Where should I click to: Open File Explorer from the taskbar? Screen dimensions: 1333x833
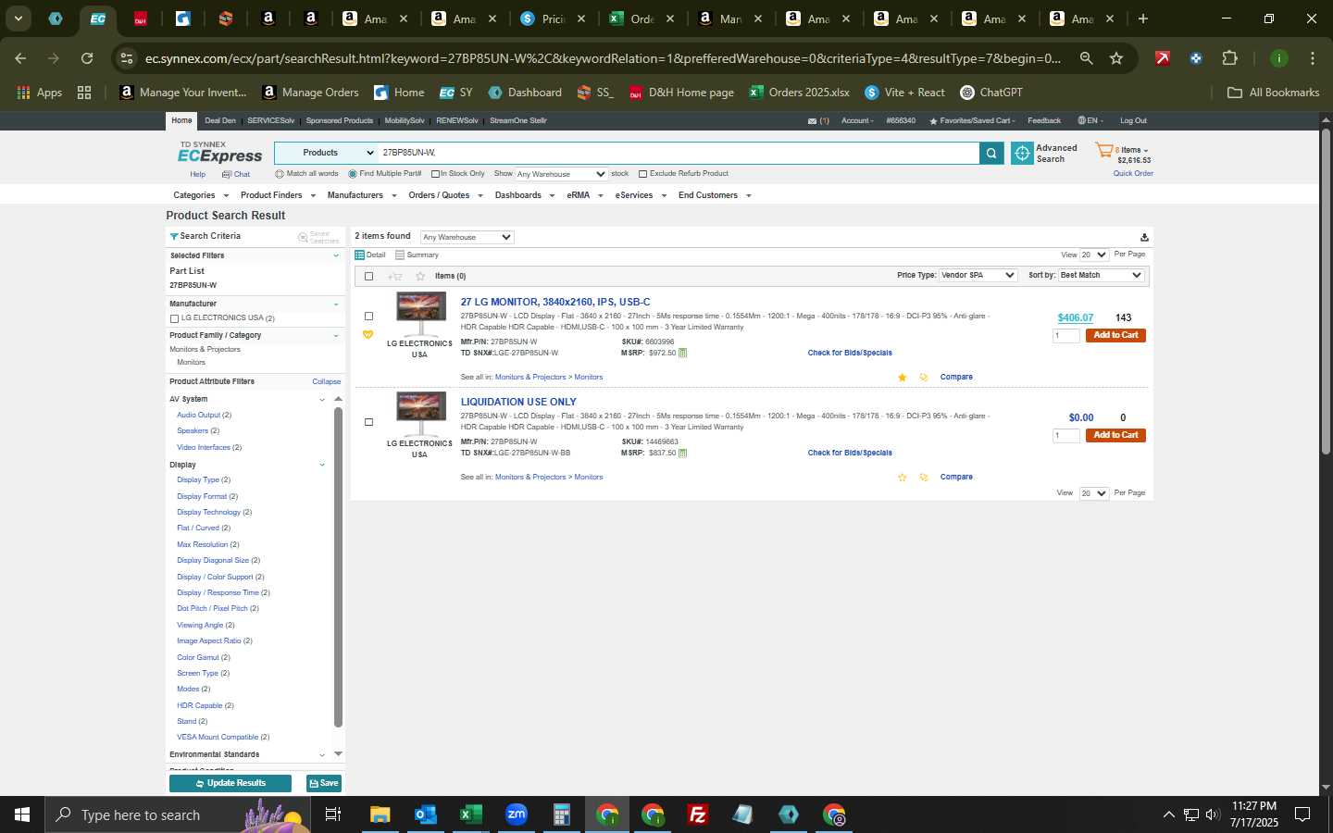pos(380,814)
